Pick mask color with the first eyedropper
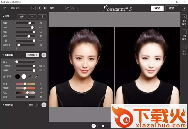The image size is (188, 129). (30, 76)
